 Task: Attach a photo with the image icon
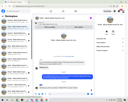click(39, 94)
